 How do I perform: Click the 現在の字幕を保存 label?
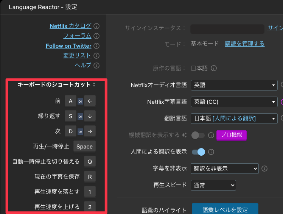coord(57,177)
